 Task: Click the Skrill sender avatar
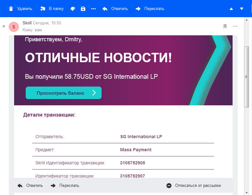14,27
